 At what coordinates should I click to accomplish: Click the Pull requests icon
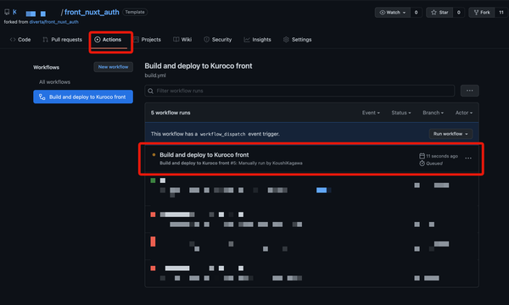click(x=46, y=40)
